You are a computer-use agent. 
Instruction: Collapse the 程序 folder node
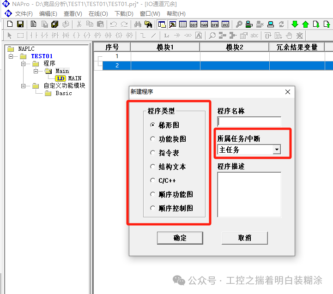[x=24, y=64]
